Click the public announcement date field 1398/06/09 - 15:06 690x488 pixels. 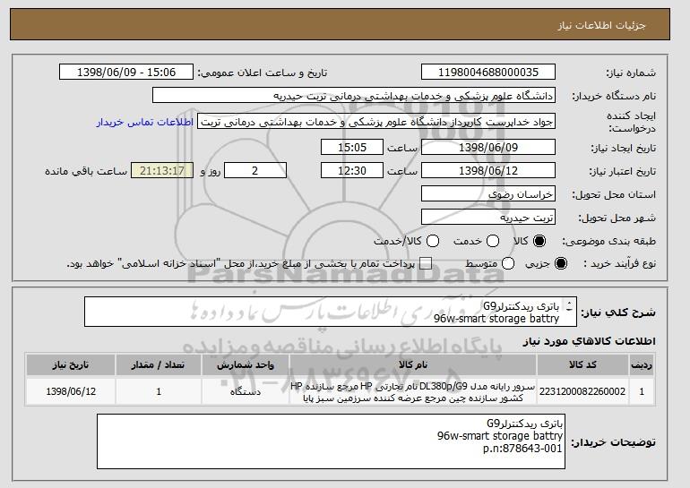coord(126,73)
